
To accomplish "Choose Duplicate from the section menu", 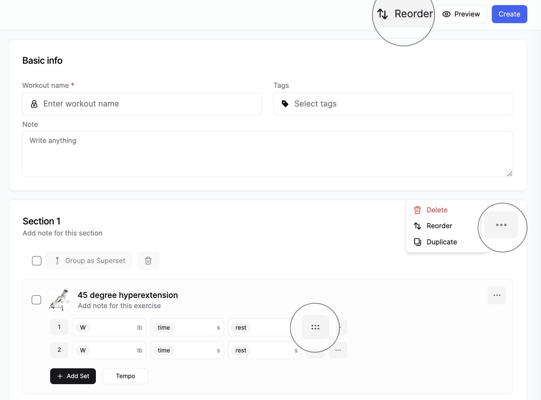I will [x=441, y=242].
